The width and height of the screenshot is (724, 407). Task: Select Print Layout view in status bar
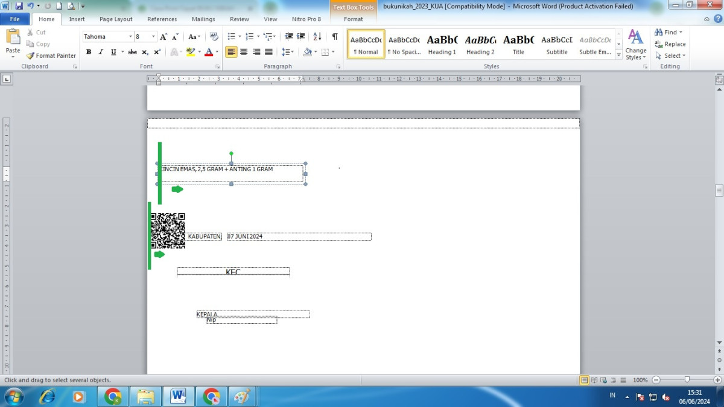(584, 380)
